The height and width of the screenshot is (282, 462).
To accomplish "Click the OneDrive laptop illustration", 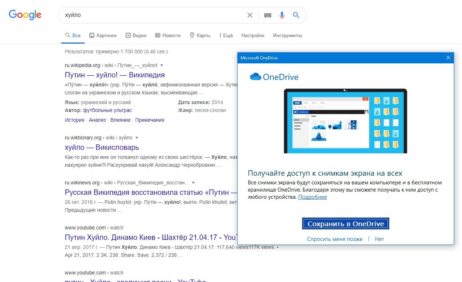I will 345,121.
